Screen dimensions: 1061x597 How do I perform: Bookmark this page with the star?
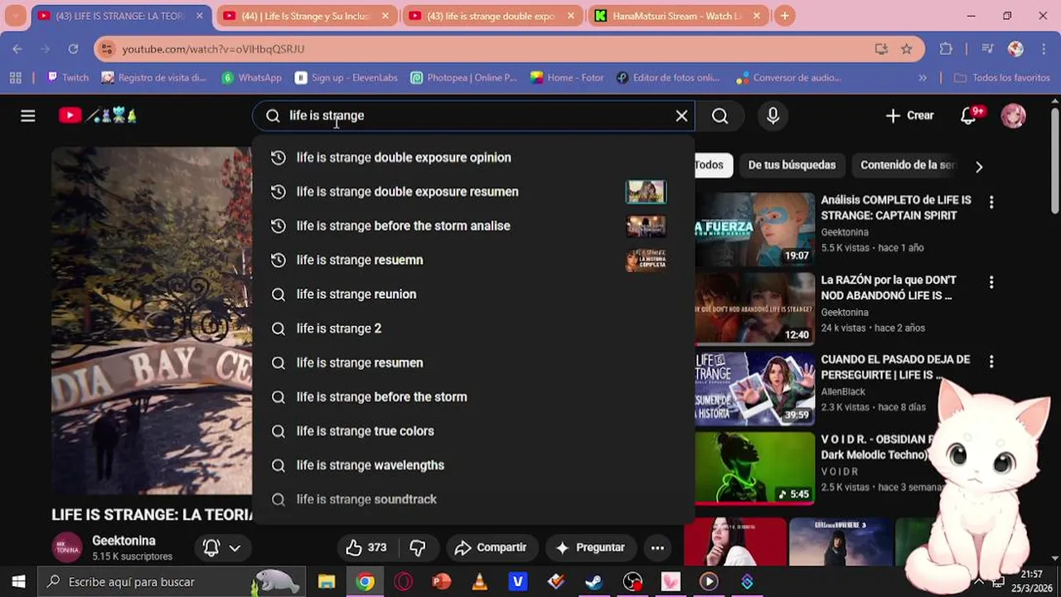[x=906, y=49]
